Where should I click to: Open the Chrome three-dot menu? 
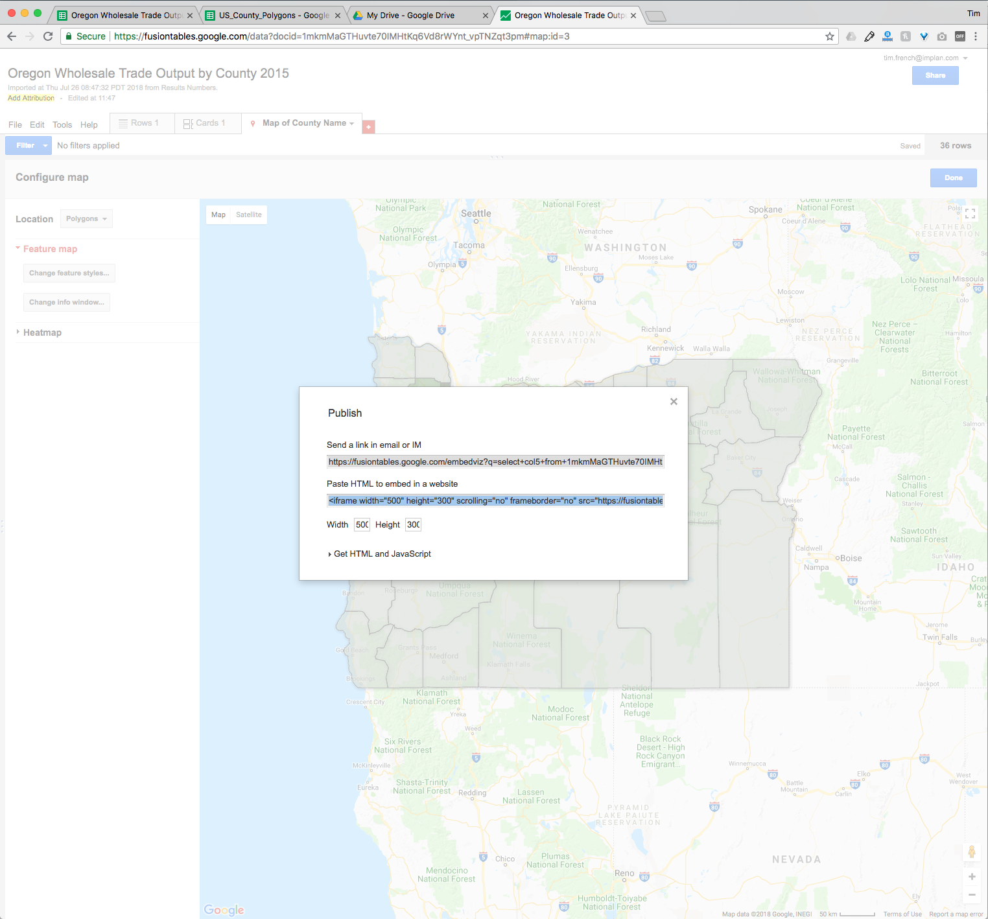point(976,36)
